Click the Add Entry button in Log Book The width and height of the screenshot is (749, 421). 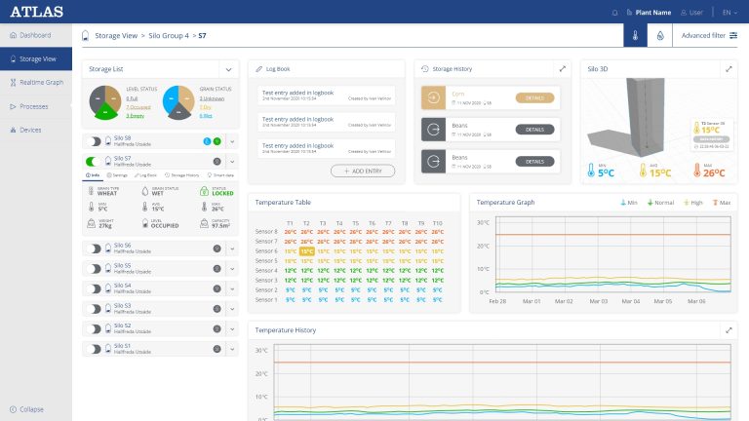[362, 171]
